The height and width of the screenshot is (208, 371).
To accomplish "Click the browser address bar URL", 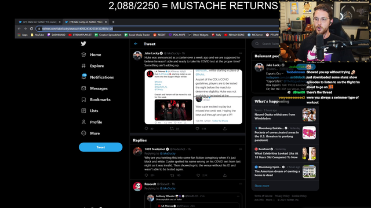I will (78, 29).
